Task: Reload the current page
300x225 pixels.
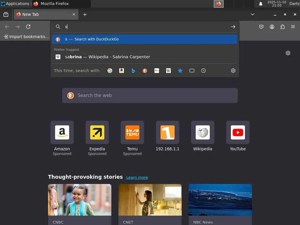Action: [28, 27]
